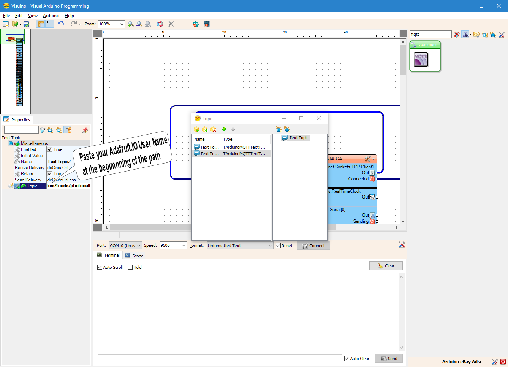This screenshot has width=508, height=367.
Task: Select the Name property row
Action: coord(46,162)
